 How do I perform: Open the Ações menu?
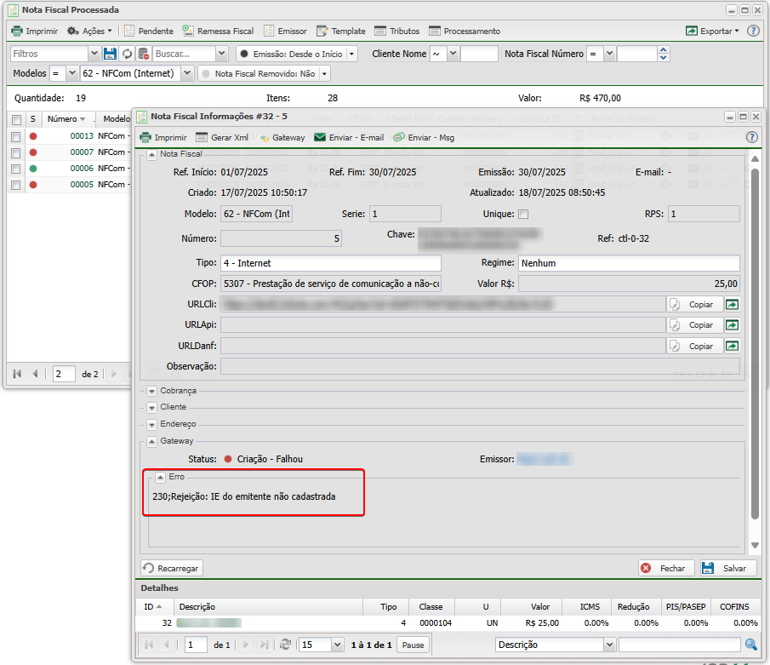89,31
